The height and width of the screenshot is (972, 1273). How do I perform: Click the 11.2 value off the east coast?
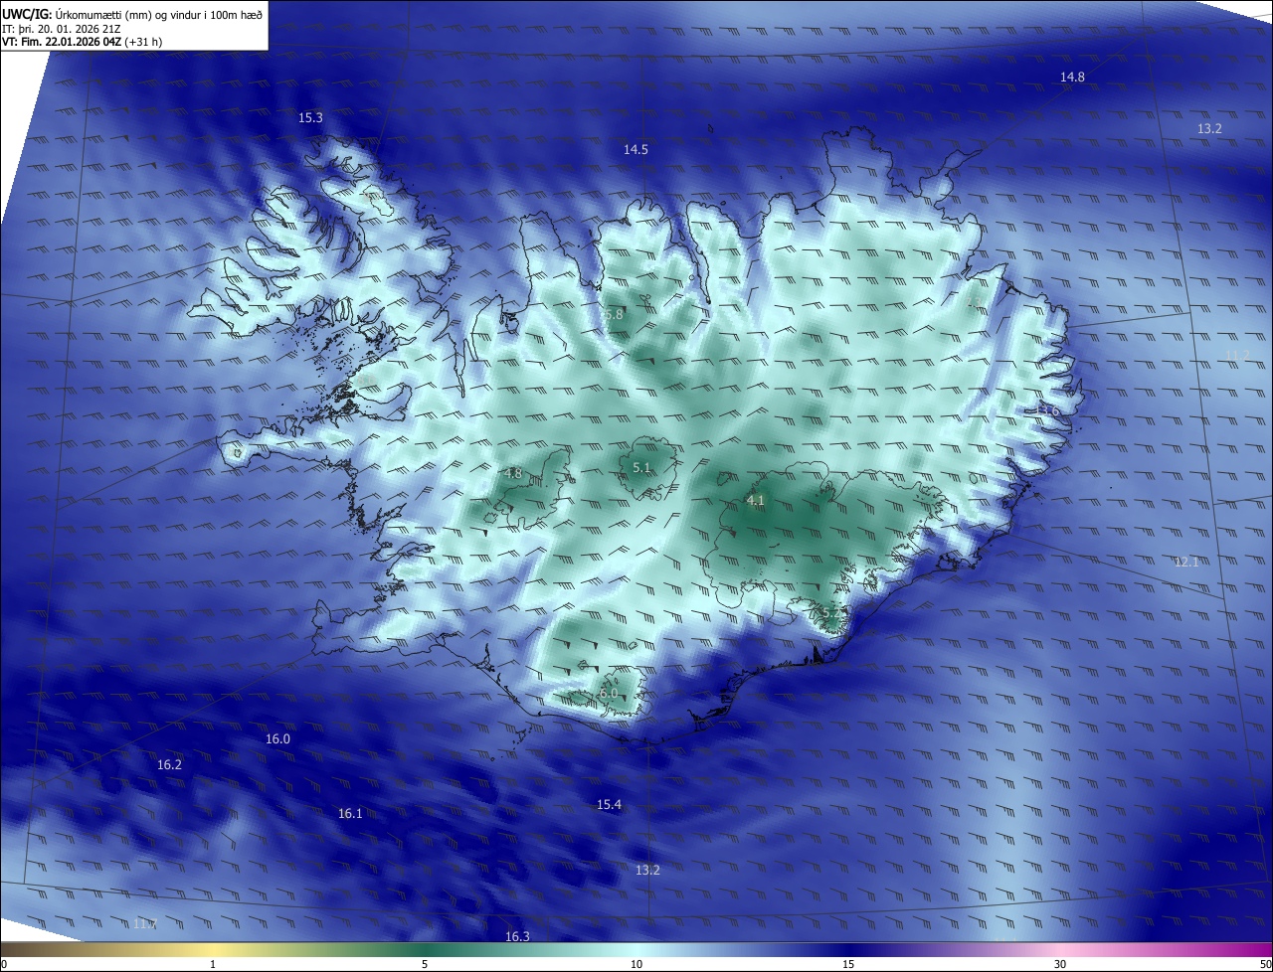[1237, 355]
